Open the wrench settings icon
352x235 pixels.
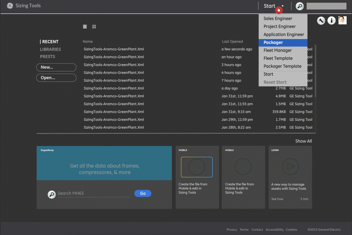coord(321,21)
